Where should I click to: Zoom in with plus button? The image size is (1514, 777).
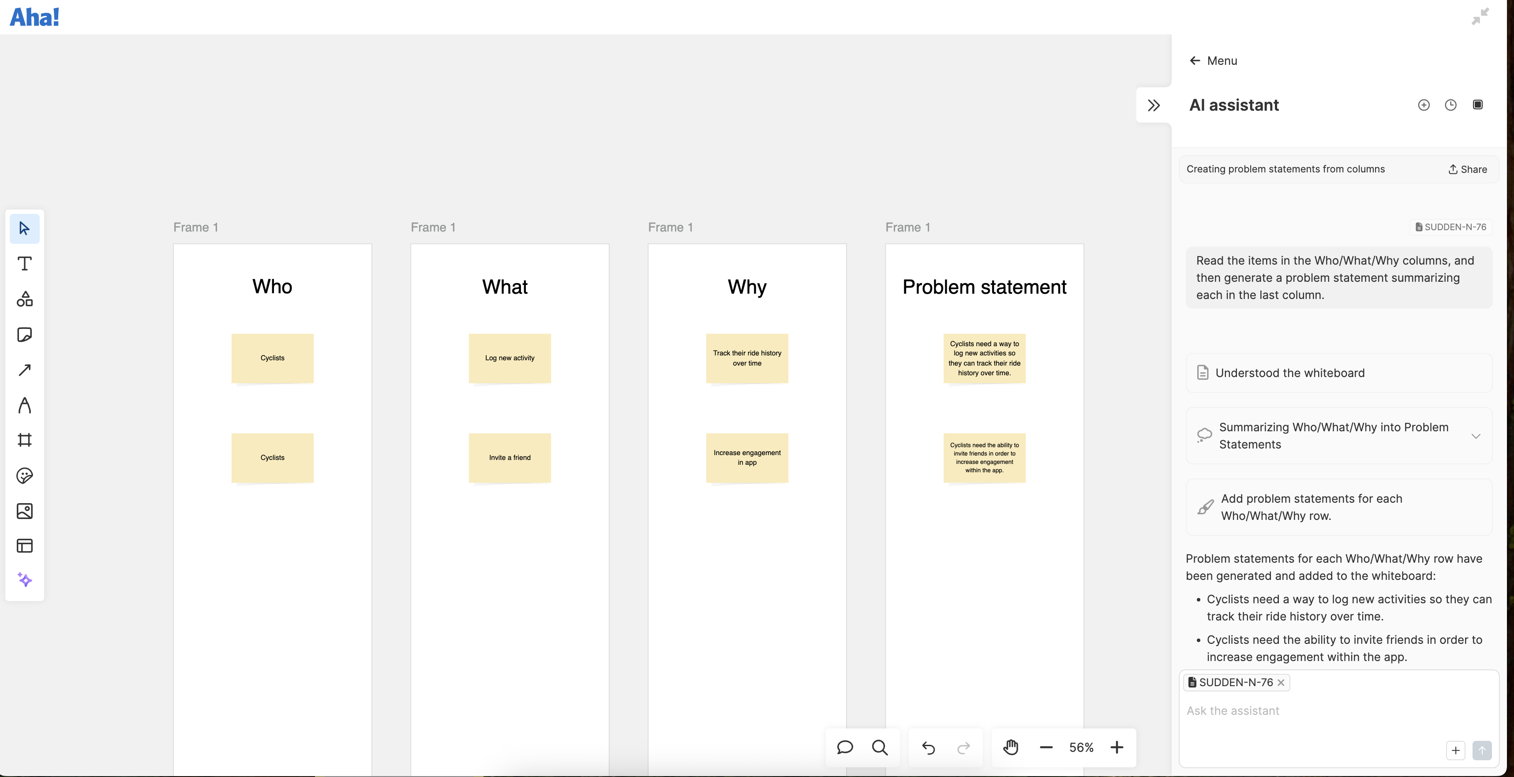click(x=1117, y=747)
